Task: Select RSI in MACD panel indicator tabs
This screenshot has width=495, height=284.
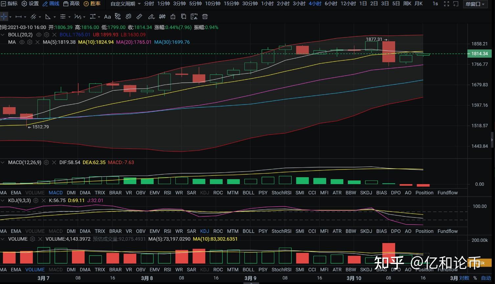Action: click(x=168, y=193)
